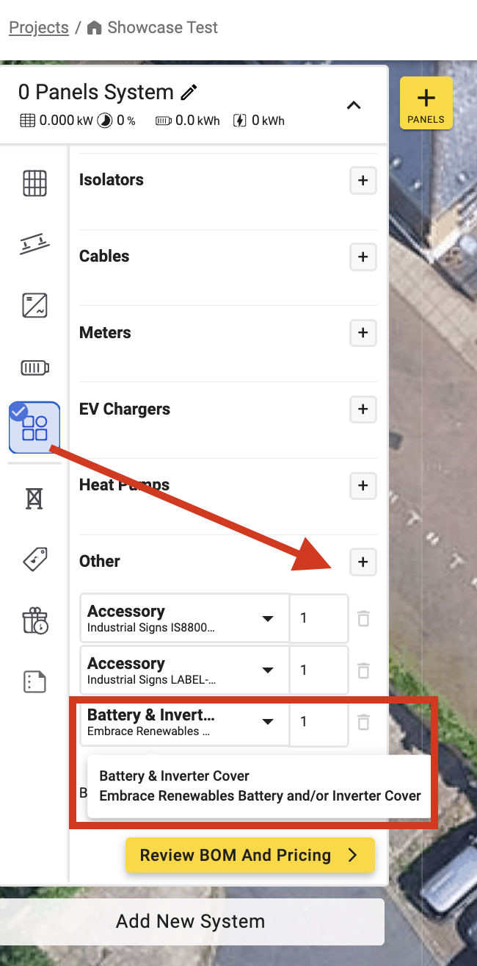Select the mounting rails sidebar icon
This screenshot has height=966, width=477.
point(34,244)
